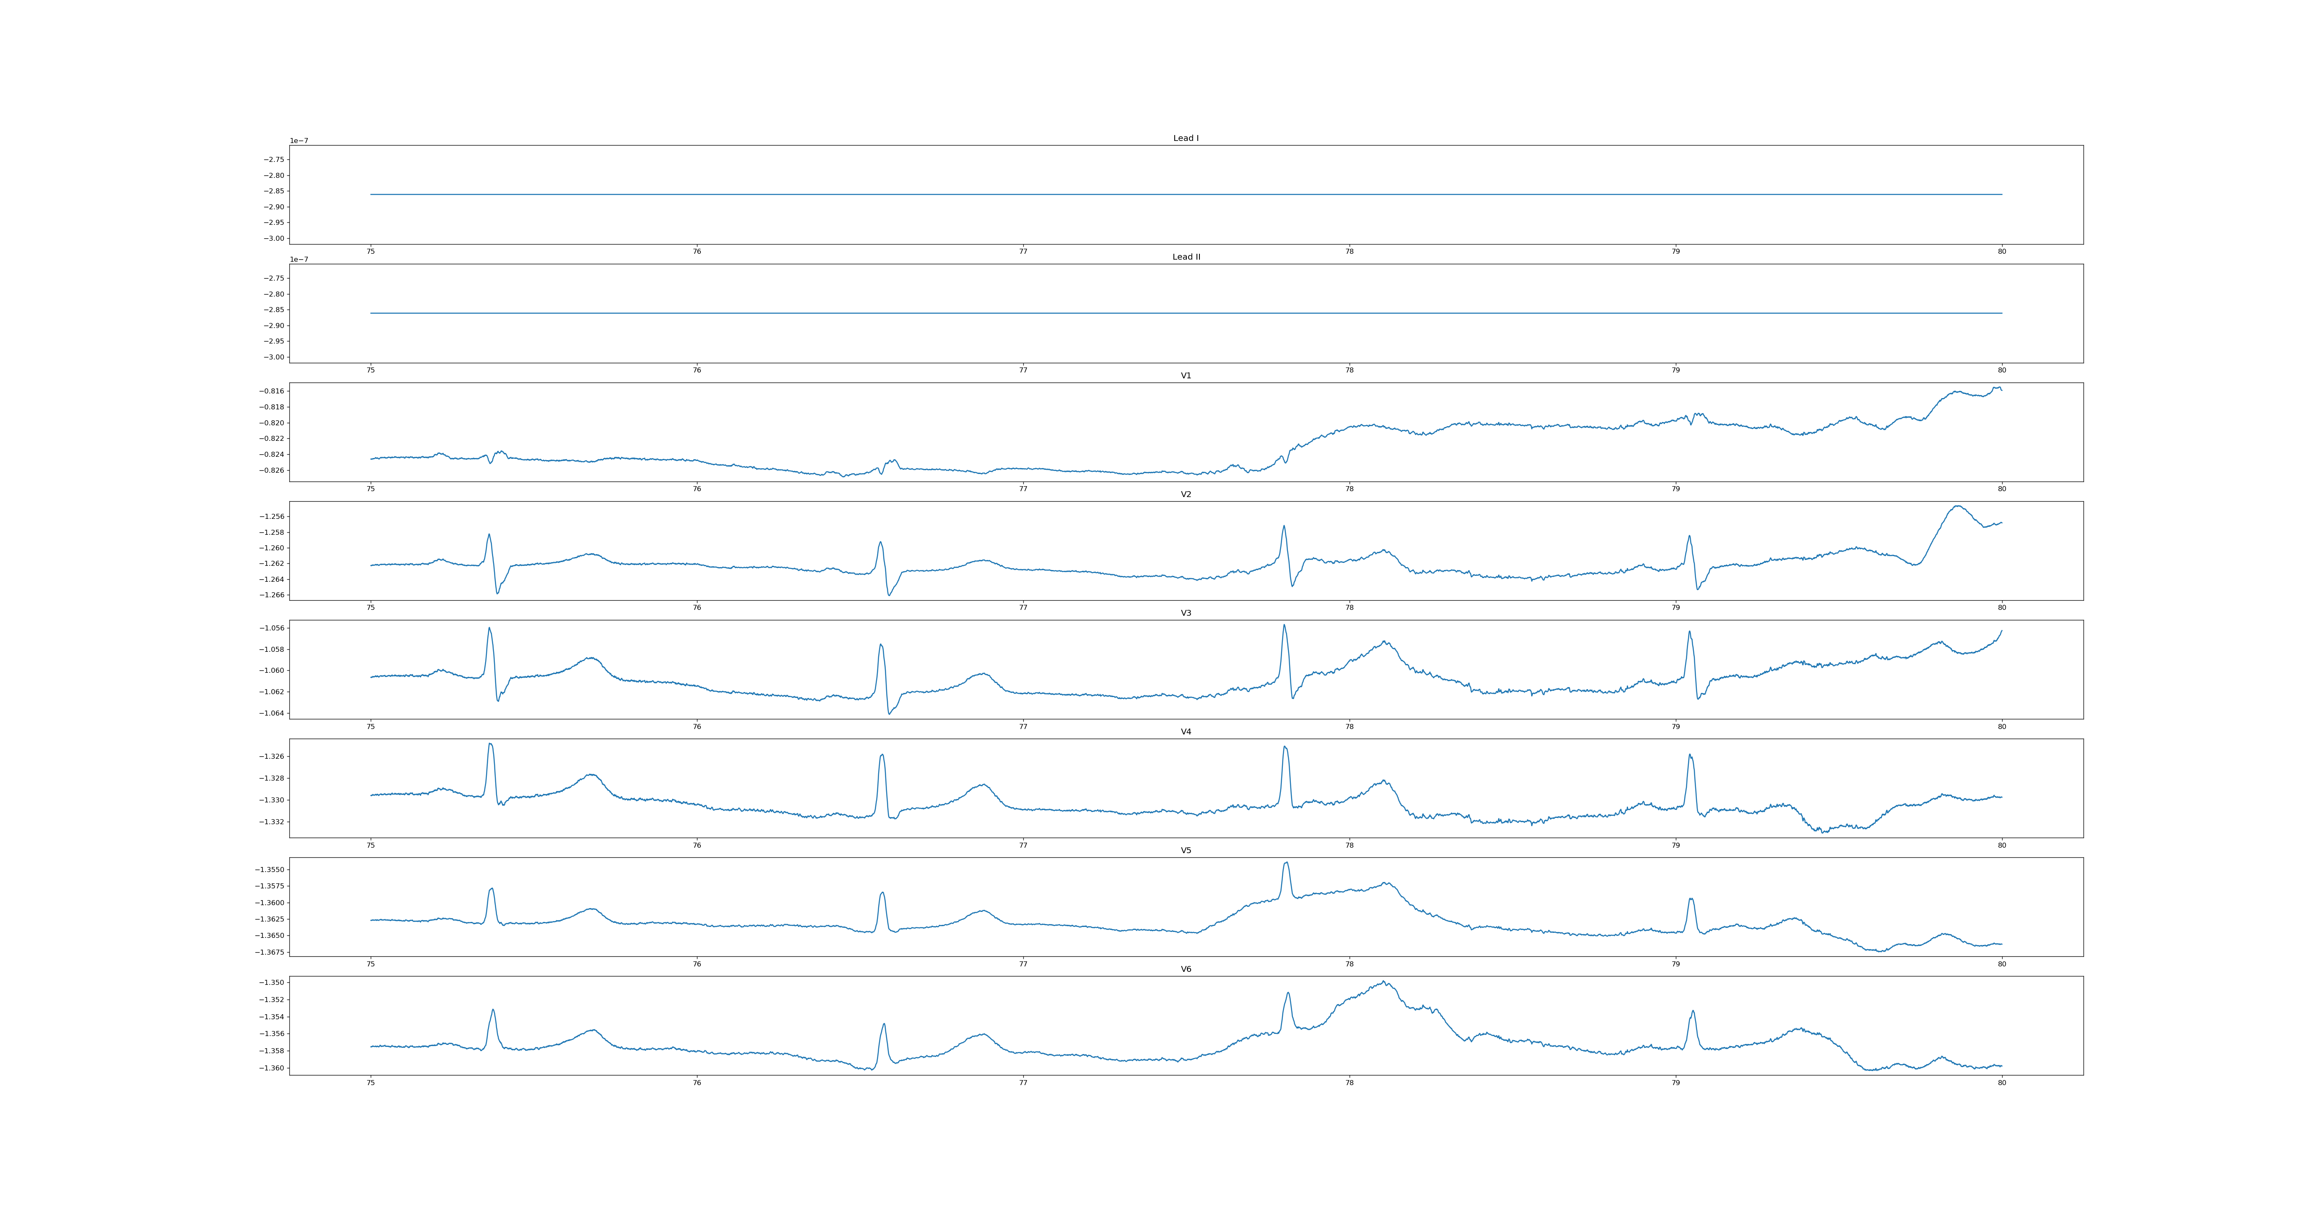Click the third R-peak in the V5 trace
This screenshot has width=2315, height=1208.
(x=1286, y=863)
